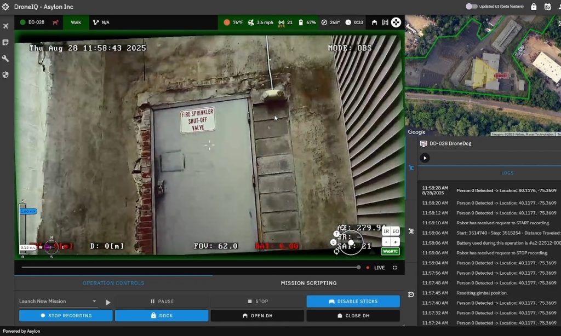Click 'Powered by Asylon' footer text
561x336 pixels.
[x=21, y=332]
